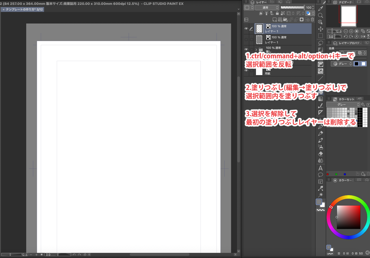370x258 pixels.
Task: Expand the 隠し layer folder
Action: [x=256, y=50]
